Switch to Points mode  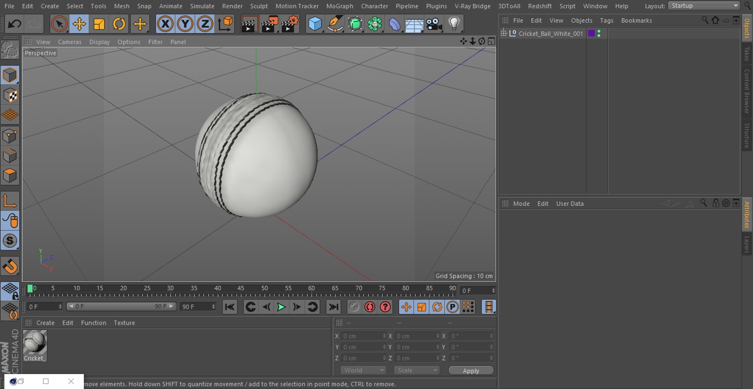click(10, 135)
